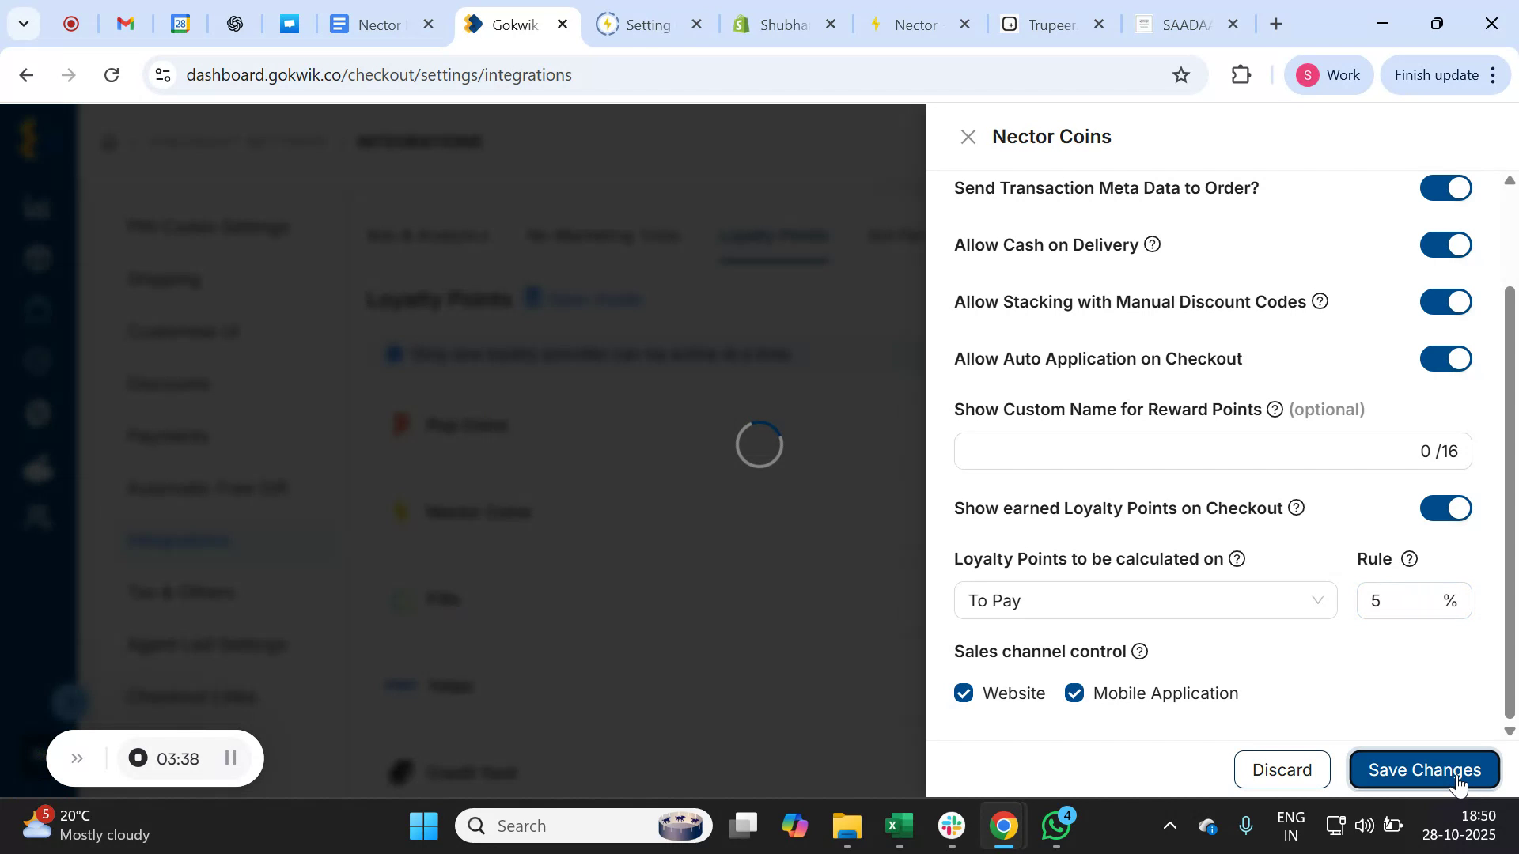
Task: Click the bookmark star in the address bar
Action: coord(1180,75)
